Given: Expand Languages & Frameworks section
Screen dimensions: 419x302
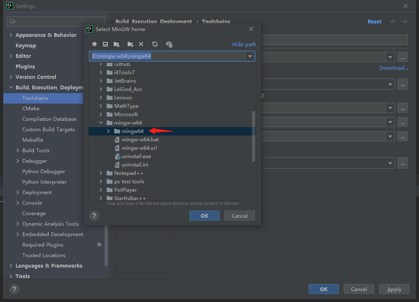Looking at the screenshot, I should (11, 266).
